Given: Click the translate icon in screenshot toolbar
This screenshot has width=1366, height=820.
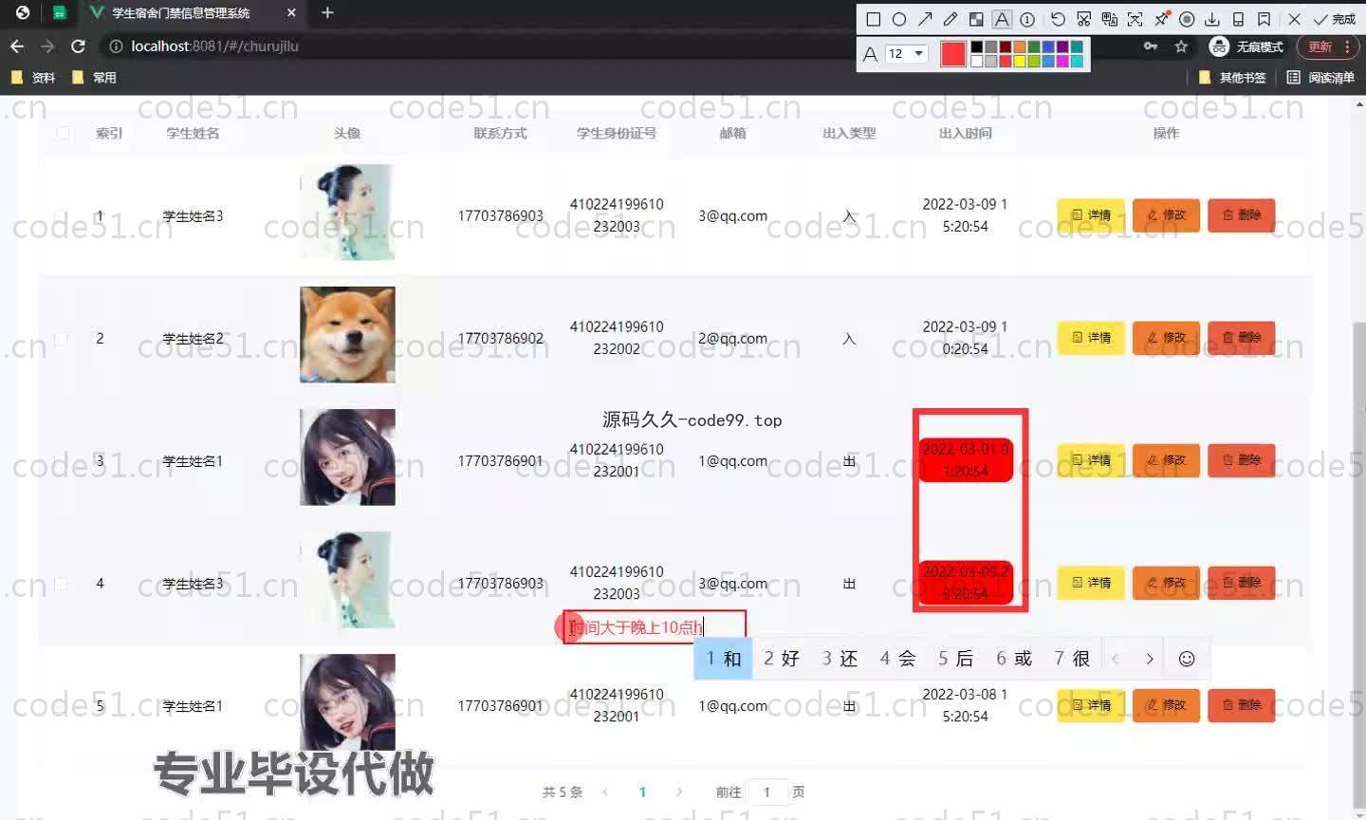Looking at the screenshot, I should (x=1109, y=19).
